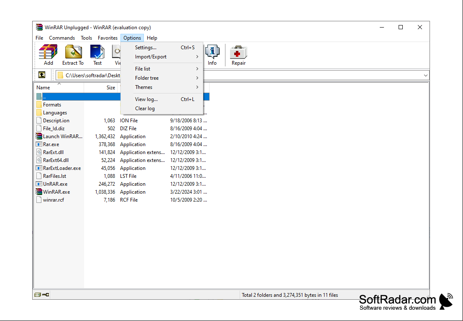Screen dimensions: 463x321
Task: Click the File_Id.diz file icon
Action: pyautogui.click(x=39, y=129)
